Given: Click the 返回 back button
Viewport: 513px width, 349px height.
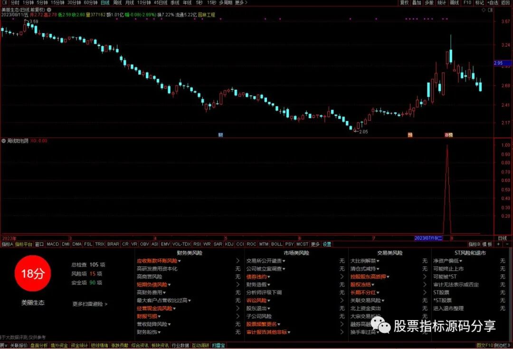Looking at the screenshot, I should coord(505,3).
